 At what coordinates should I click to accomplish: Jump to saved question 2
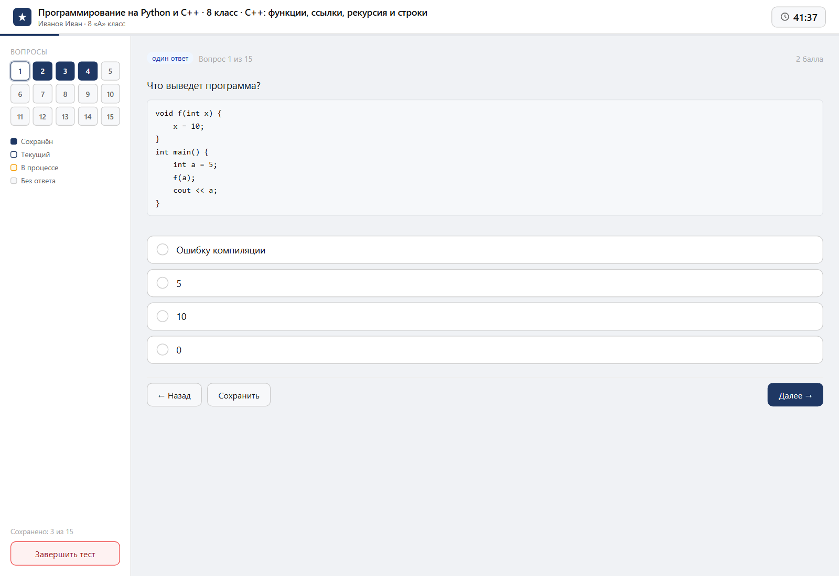(42, 71)
